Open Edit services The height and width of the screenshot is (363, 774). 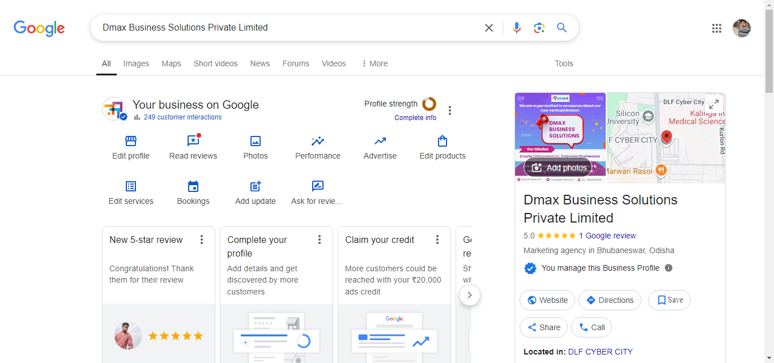[x=131, y=193]
